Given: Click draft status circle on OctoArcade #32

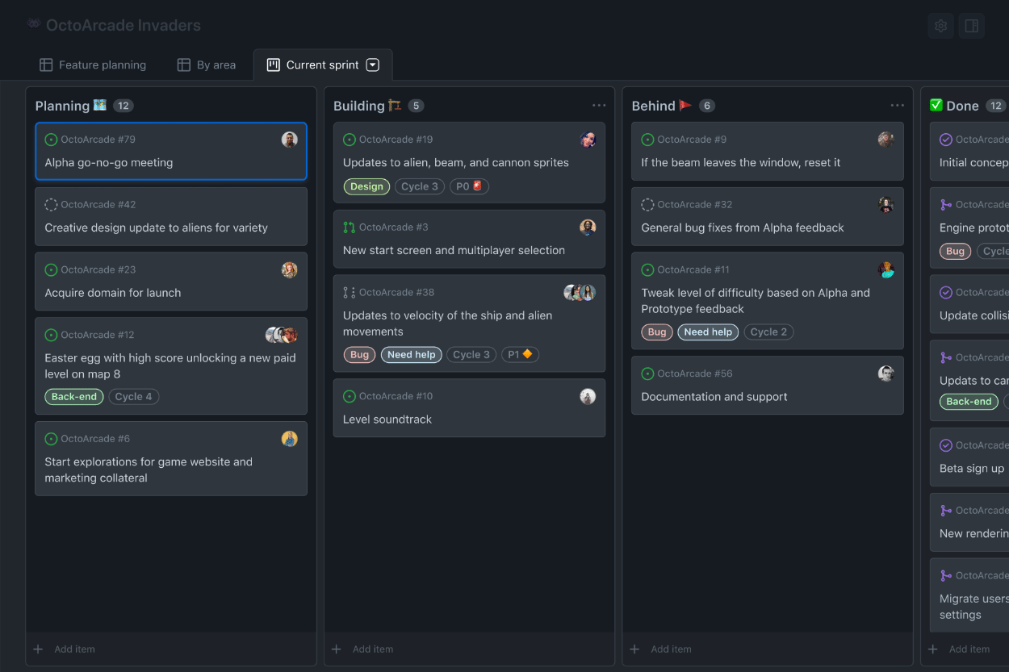Looking at the screenshot, I should tap(647, 205).
